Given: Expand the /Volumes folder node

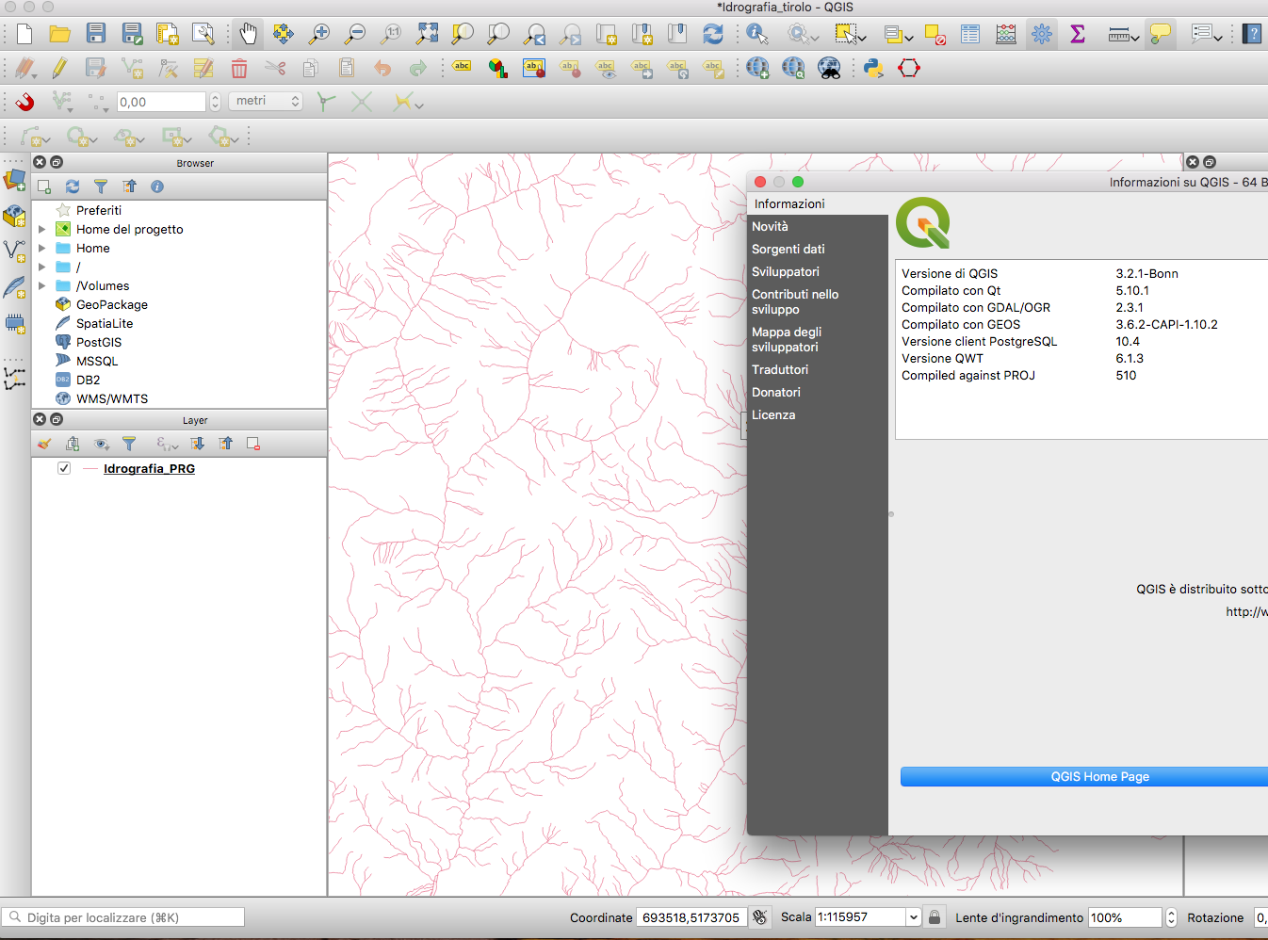Looking at the screenshot, I should pos(41,285).
